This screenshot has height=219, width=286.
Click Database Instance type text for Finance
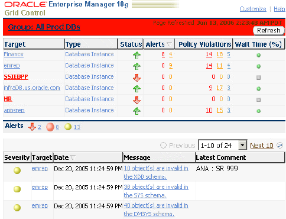[x=89, y=54]
